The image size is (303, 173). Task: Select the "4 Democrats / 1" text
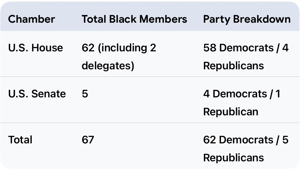click(x=241, y=94)
